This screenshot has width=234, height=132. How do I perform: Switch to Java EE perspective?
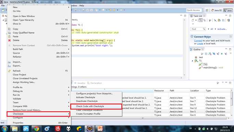pyautogui.click(x=217, y=10)
